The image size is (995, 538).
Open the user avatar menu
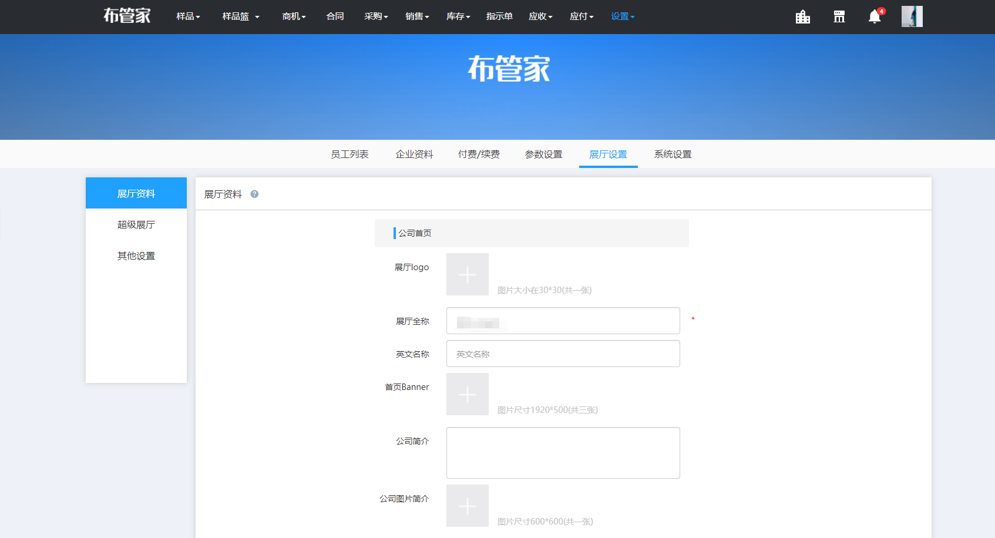pos(912,16)
